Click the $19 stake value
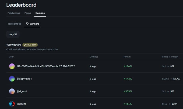Screen dimensions: 183x109 point(164,66)
